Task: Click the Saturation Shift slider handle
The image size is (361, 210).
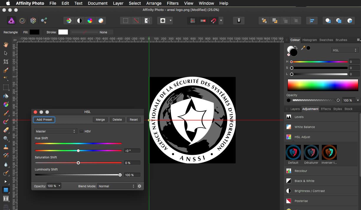Action: pos(78,163)
